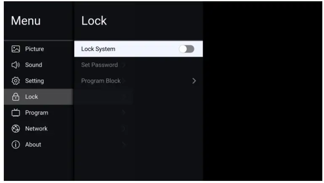Click the Program Block option
The height and width of the screenshot is (183, 324).
click(x=101, y=81)
